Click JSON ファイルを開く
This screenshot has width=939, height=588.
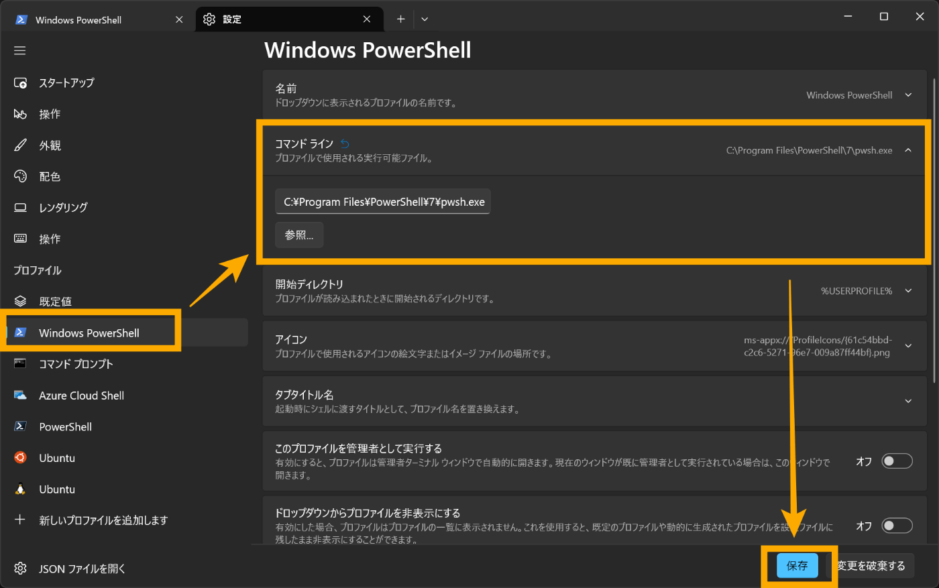point(82,569)
